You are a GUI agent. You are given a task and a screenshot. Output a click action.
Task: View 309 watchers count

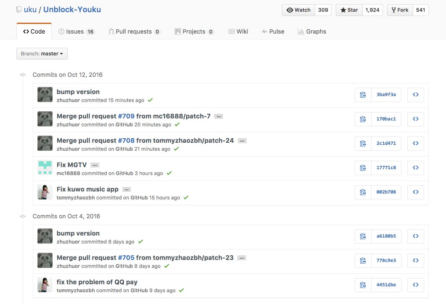323,10
